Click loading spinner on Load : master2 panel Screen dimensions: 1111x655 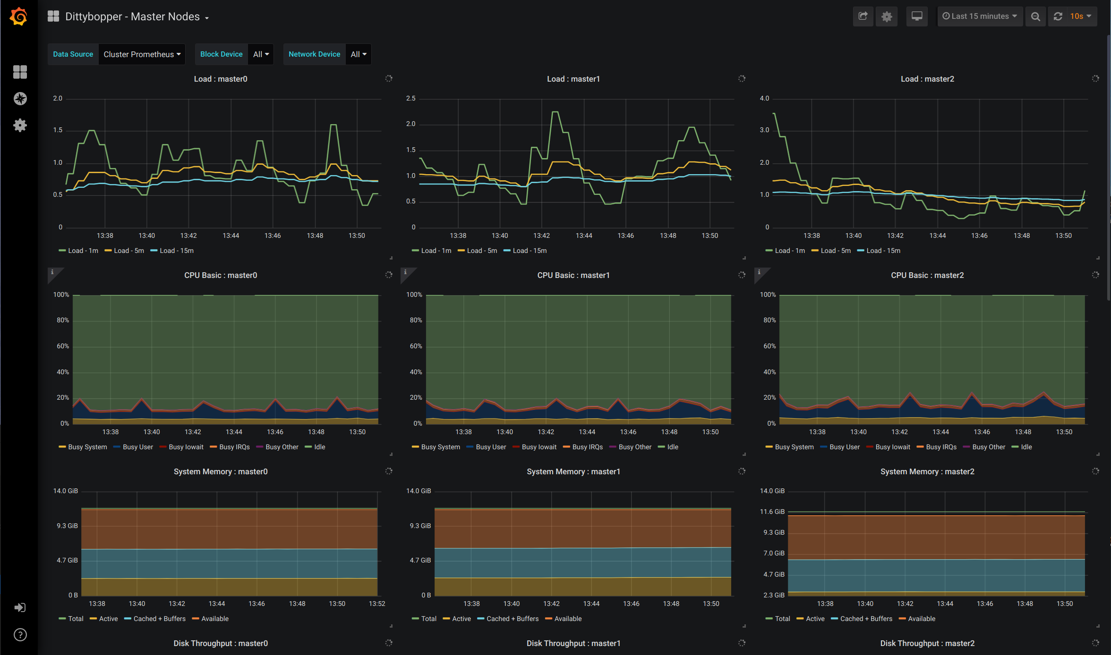pos(1095,79)
